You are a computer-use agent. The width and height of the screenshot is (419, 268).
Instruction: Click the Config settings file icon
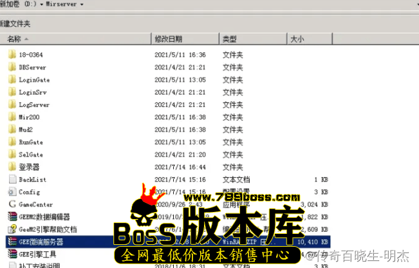pos(12,192)
